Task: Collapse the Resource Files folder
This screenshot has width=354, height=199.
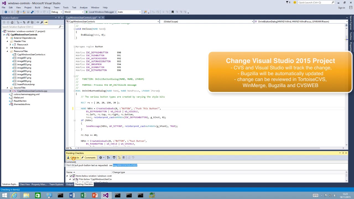Action: point(7,51)
